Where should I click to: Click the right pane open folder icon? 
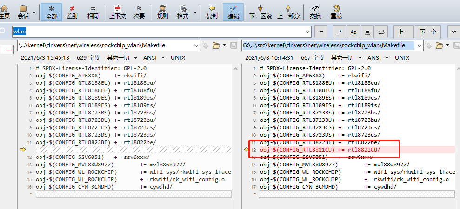tap(440, 45)
